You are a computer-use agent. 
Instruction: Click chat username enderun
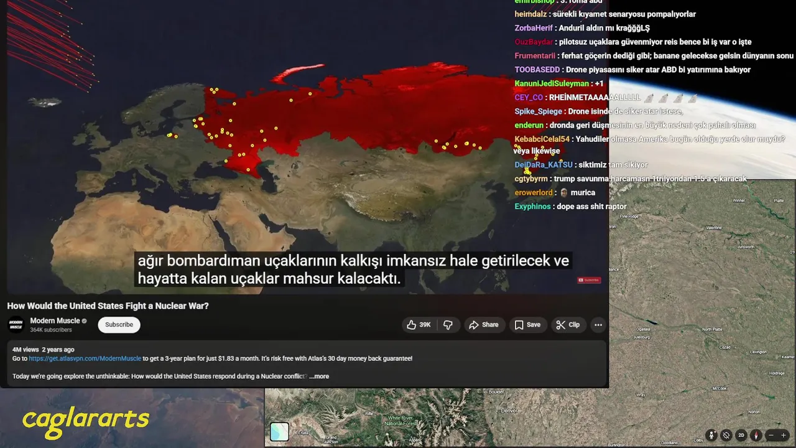[x=529, y=125]
